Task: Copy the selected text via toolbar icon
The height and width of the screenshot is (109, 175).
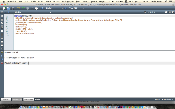Action: pyautogui.click(x=28, y=8)
